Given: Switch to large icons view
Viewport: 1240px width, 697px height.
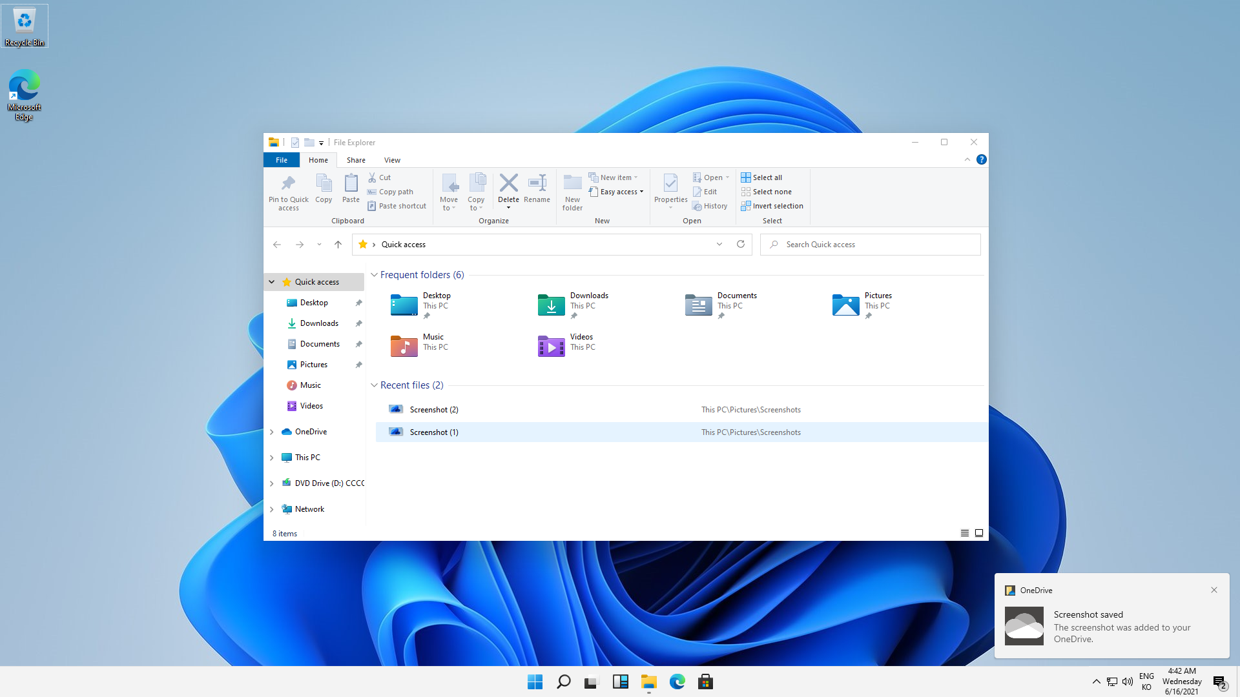Looking at the screenshot, I should pyautogui.click(x=979, y=533).
